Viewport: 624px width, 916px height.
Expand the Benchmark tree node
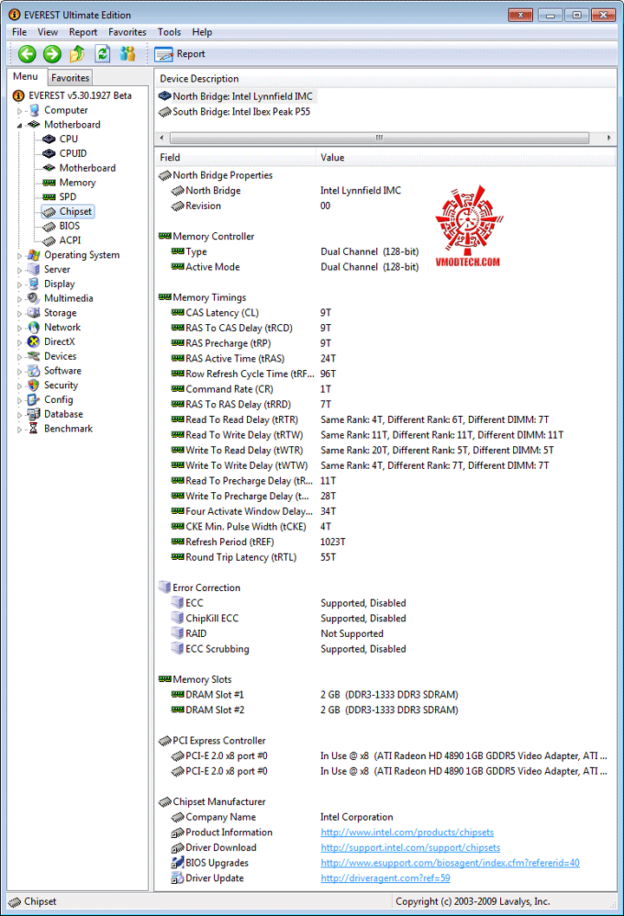point(19,429)
